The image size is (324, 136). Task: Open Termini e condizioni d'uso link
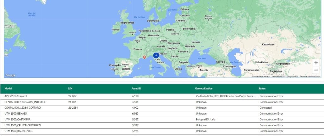pyautogui.click(x=310, y=76)
